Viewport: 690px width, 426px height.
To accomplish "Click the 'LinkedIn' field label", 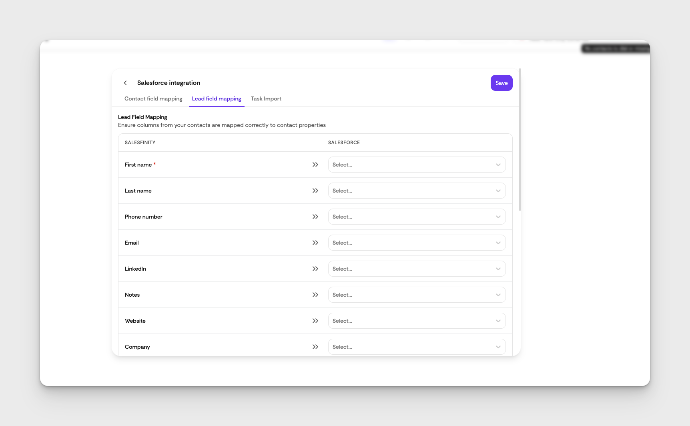I will pos(135,269).
